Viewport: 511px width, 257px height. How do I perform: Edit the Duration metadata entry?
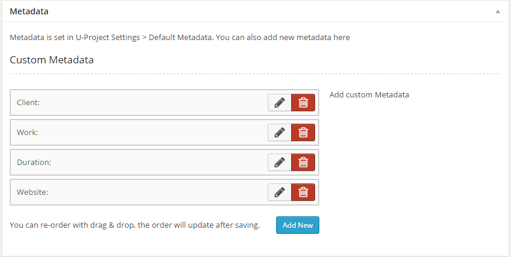click(279, 162)
